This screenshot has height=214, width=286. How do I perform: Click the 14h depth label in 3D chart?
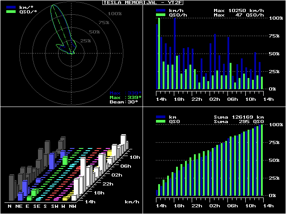coord(90,202)
